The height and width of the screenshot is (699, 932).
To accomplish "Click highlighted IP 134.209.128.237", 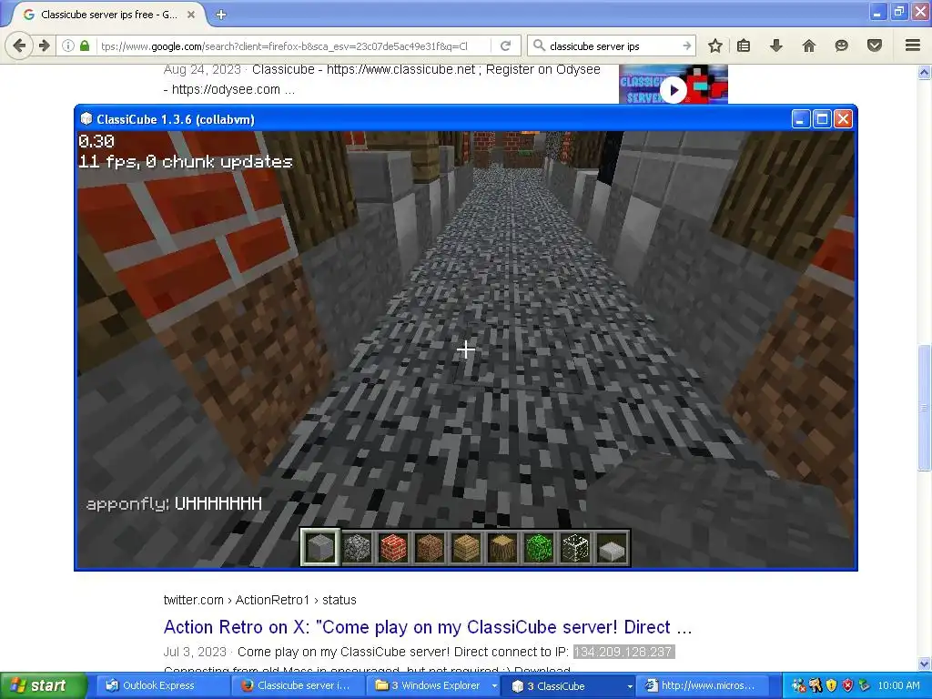I will (x=623, y=652).
